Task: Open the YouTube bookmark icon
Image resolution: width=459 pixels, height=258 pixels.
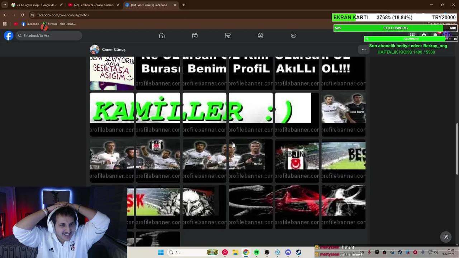Action: [16, 24]
